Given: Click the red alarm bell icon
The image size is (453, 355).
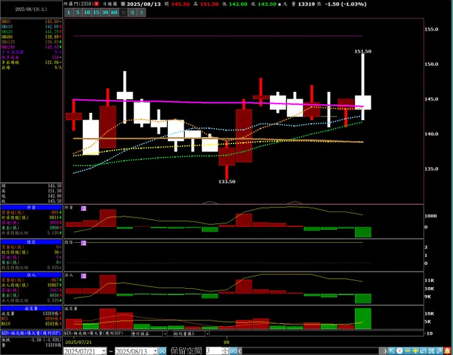Looking at the screenshot, I should (x=447, y=351).
